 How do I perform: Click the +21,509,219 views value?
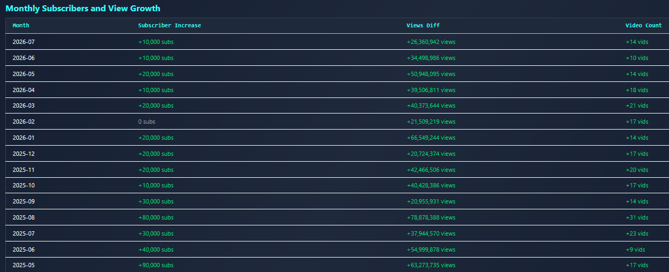(x=431, y=122)
